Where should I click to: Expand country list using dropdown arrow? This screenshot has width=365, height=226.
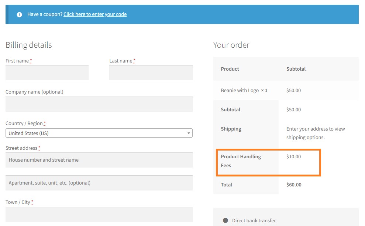pos(189,134)
